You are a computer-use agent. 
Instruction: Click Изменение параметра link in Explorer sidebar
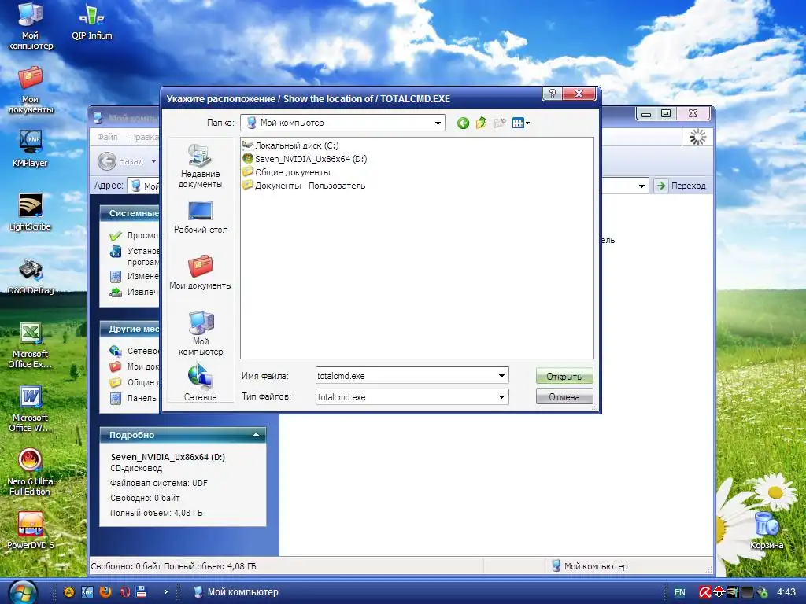pyautogui.click(x=135, y=276)
